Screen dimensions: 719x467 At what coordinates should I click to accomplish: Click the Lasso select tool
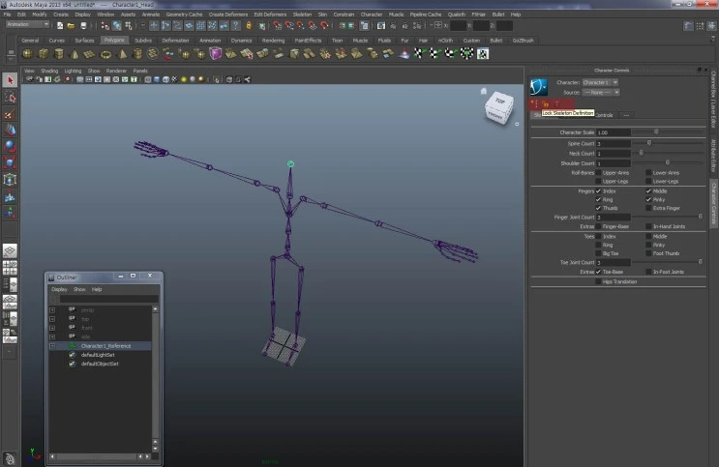pos(10,98)
